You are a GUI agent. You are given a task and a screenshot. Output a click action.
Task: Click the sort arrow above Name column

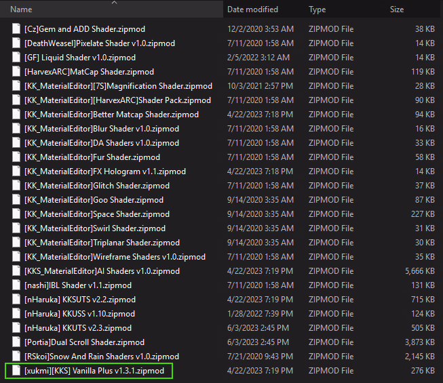coord(113,3)
